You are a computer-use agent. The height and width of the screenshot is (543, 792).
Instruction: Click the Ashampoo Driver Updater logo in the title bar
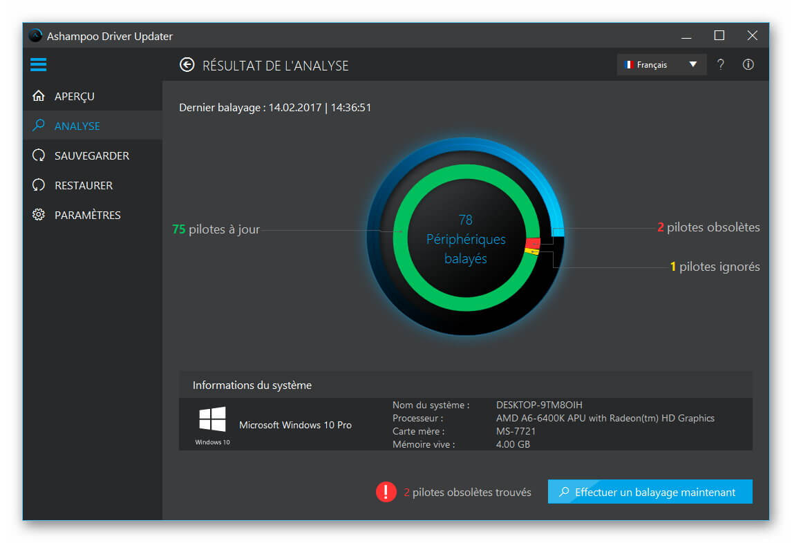(35, 36)
